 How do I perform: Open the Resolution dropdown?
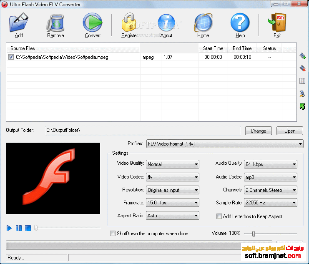point(173,190)
